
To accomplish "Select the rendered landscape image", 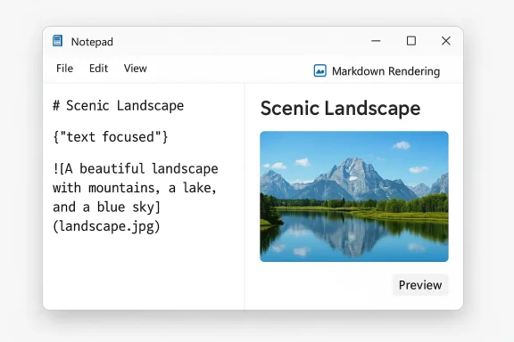I will click(x=354, y=196).
